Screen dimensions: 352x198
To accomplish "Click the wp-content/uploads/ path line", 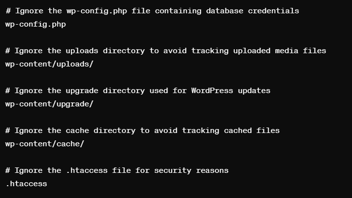I will (x=49, y=64).
